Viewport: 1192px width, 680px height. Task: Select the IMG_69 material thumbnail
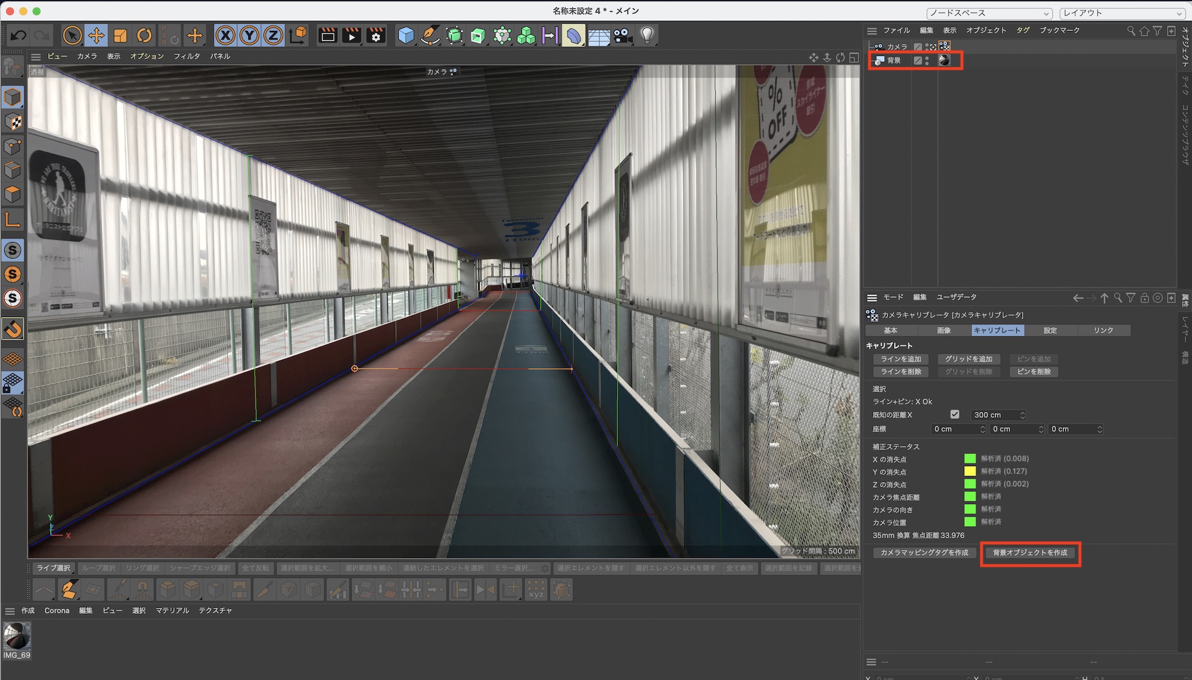pyautogui.click(x=17, y=636)
